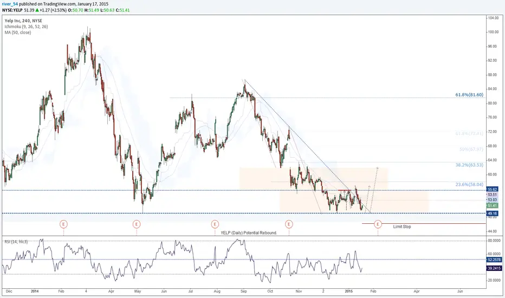The width and height of the screenshot is (505, 298).
Task: Click the 44.00 price axis tick
Action: point(493,231)
